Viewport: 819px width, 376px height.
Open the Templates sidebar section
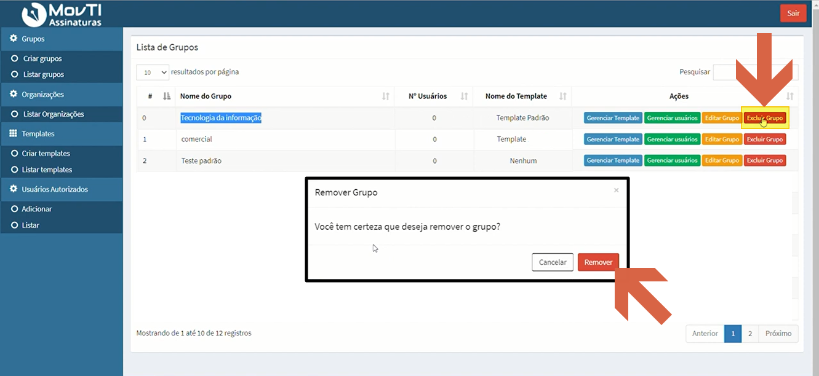click(x=62, y=134)
